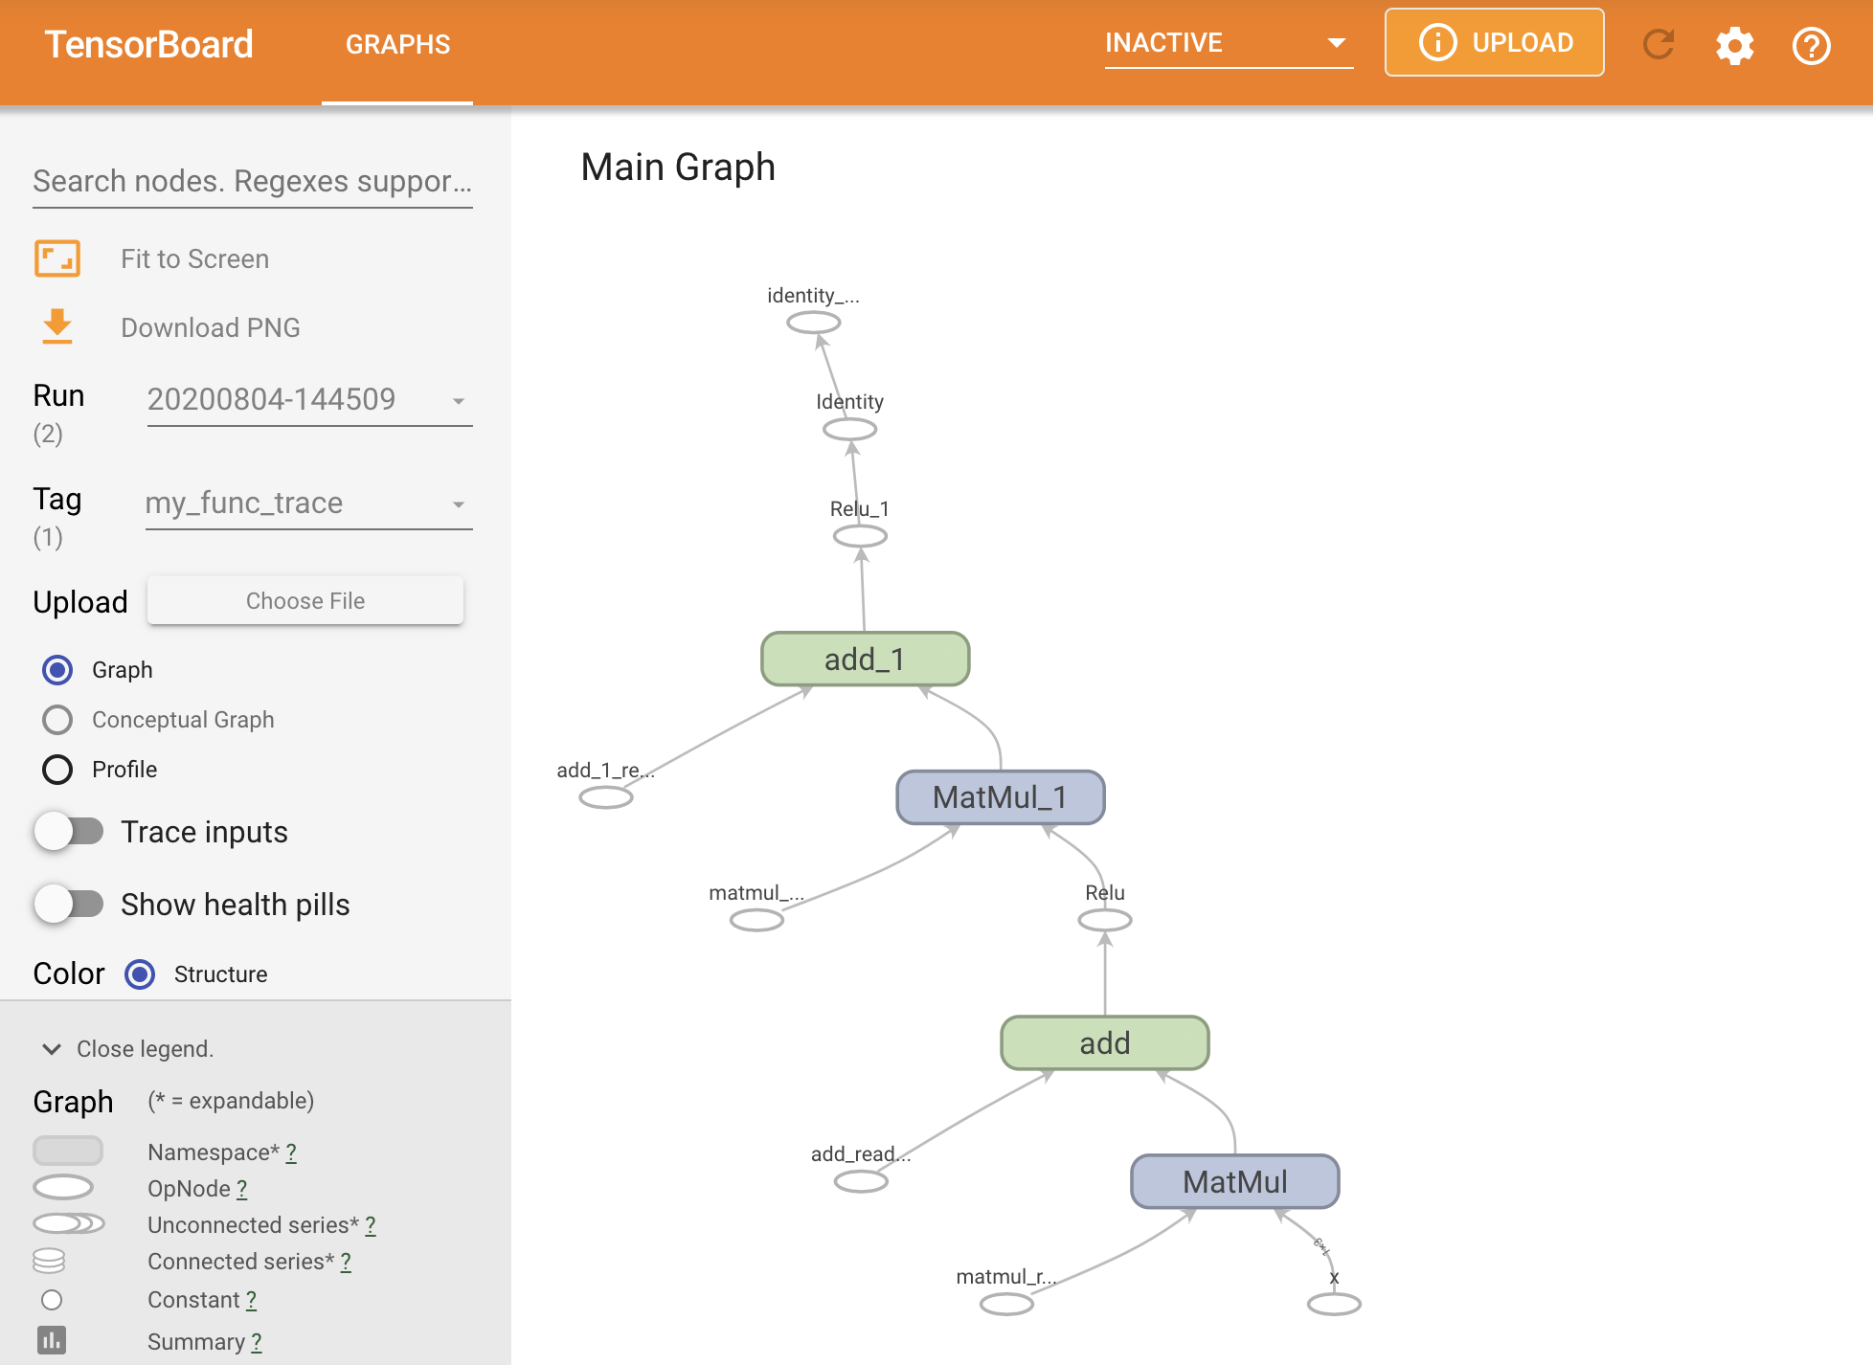This screenshot has width=1873, height=1365.
Task: Click the Search nodes input field
Action: (x=256, y=180)
